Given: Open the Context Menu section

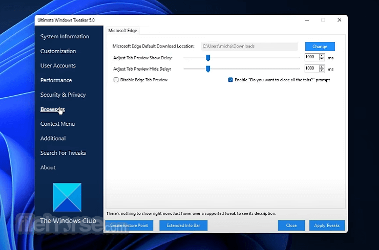Looking at the screenshot, I should [x=57, y=124].
